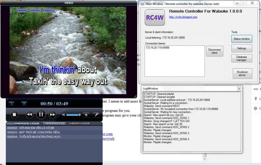
Task: Click 'Local listening: 172.16.20.241:8888' text
Action: click(x=165, y=38)
